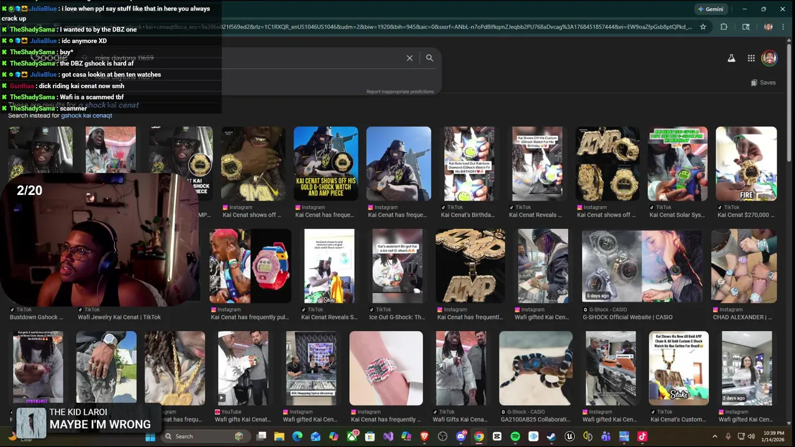Screen dimensions: 795x447
Task: Open the large gold AMP pendant image
Action: click(x=470, y=266)
